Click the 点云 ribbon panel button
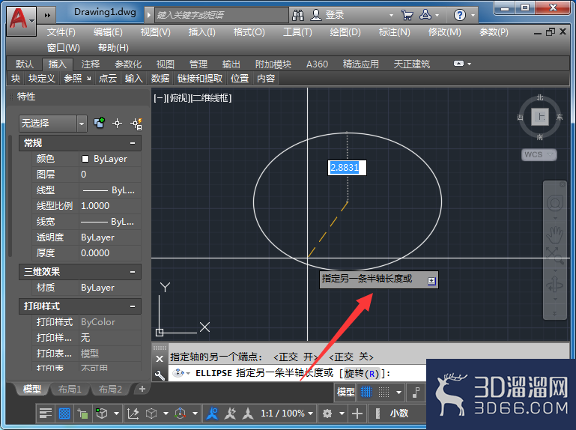The width and height of the screenshot is (576, 430). pos(108,78)
